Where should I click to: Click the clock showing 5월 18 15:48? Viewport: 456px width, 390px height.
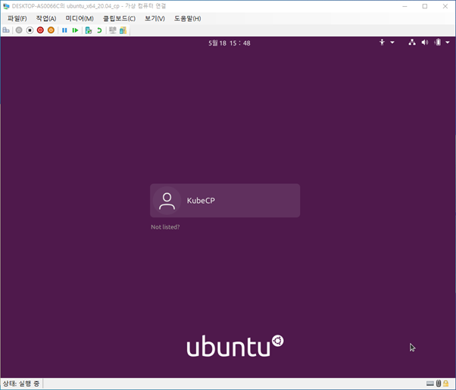tap(230, 43)
